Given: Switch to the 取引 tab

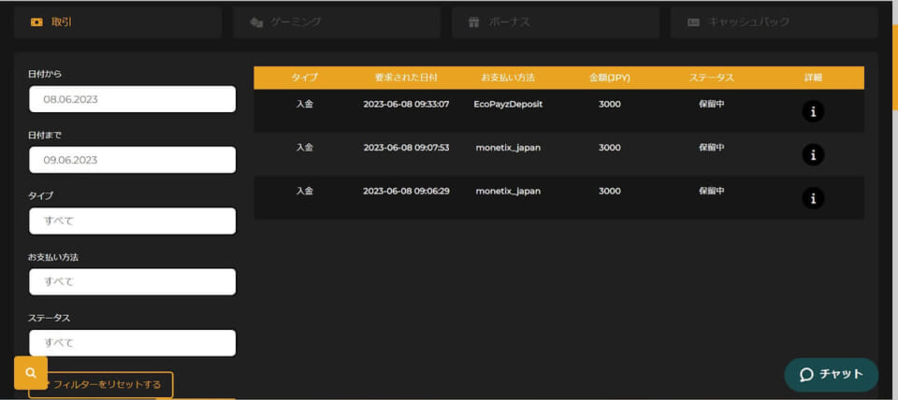Looking at the screenshot, I should 118,22.
